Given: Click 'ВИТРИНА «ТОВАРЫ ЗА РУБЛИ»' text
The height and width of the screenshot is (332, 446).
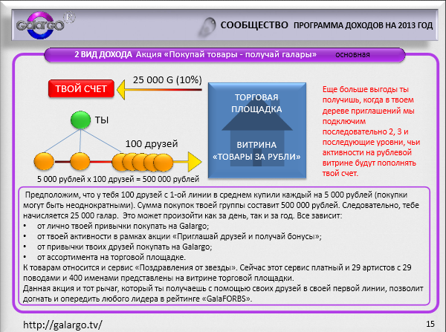Looking at the screenshot, I should click(256, 151).
